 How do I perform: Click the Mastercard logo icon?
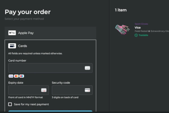16,76
